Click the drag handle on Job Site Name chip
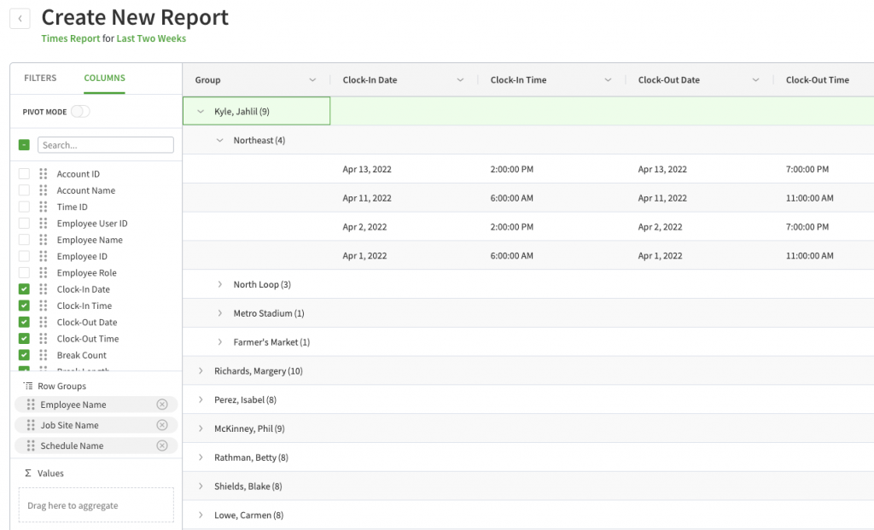 31,424
